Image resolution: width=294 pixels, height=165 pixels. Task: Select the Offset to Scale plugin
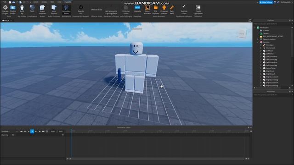(96, 10)
